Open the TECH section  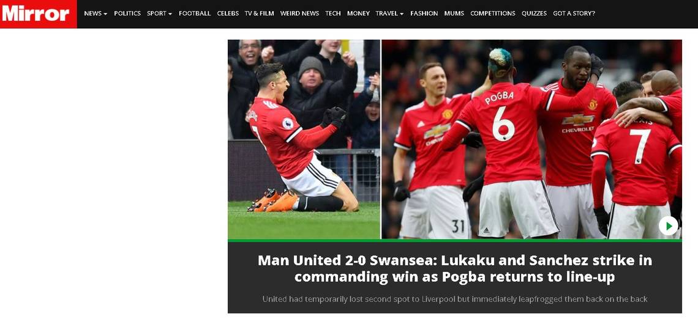[x=333, y=13]
